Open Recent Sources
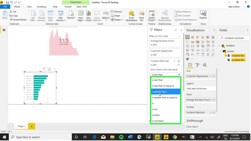251x141 pixels. 42,16
